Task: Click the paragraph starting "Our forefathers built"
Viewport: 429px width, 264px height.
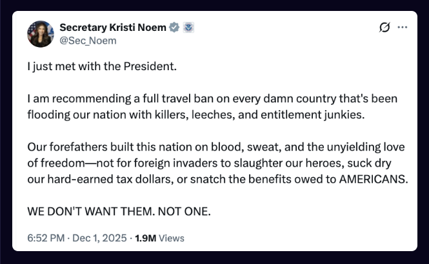Action: pos(217,164)
